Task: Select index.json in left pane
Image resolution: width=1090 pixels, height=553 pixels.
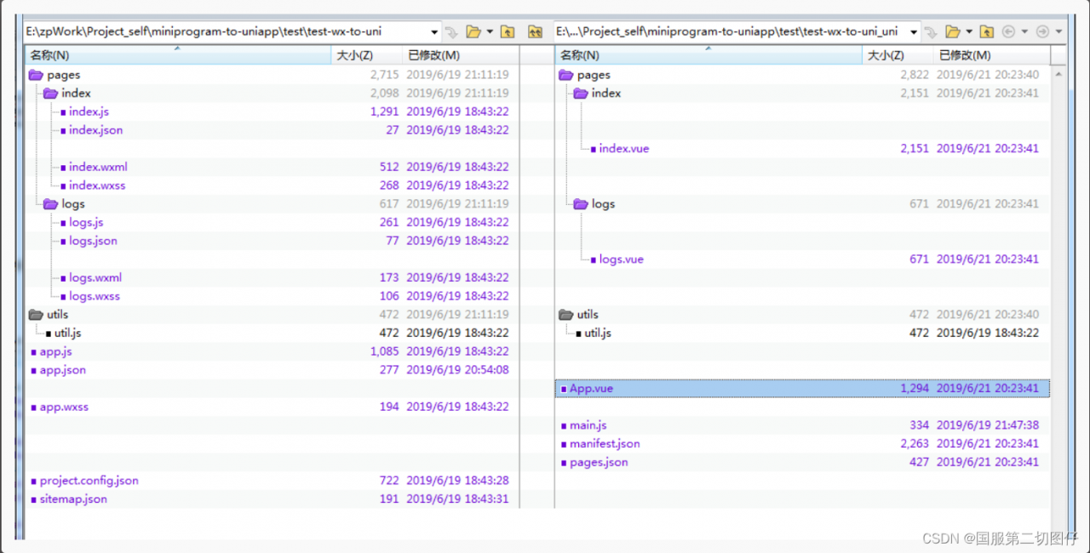Action: (x=95, y=130)
